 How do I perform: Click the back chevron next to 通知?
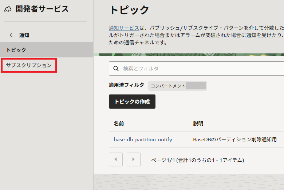pyautogui.click(x=11, y=35)
